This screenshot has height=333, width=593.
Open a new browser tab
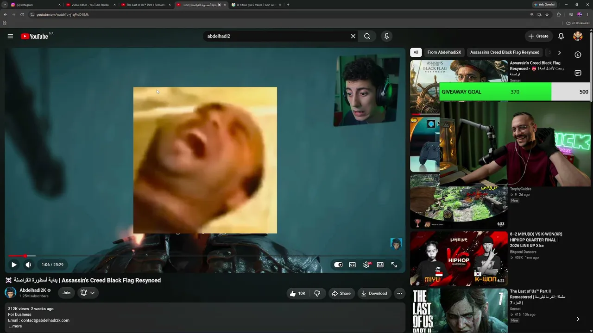tap(288, 5)
